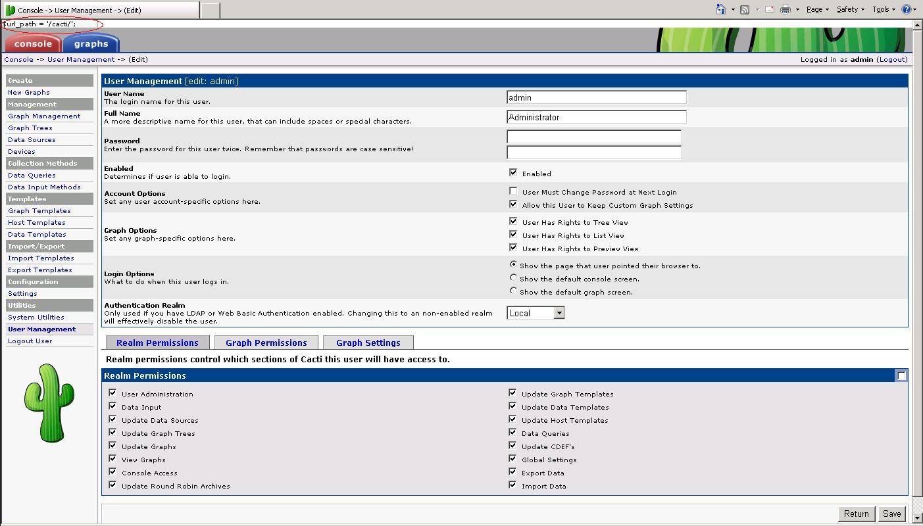
Task: Click the Print icon in toolbar
Action: (x=786, y=9)
